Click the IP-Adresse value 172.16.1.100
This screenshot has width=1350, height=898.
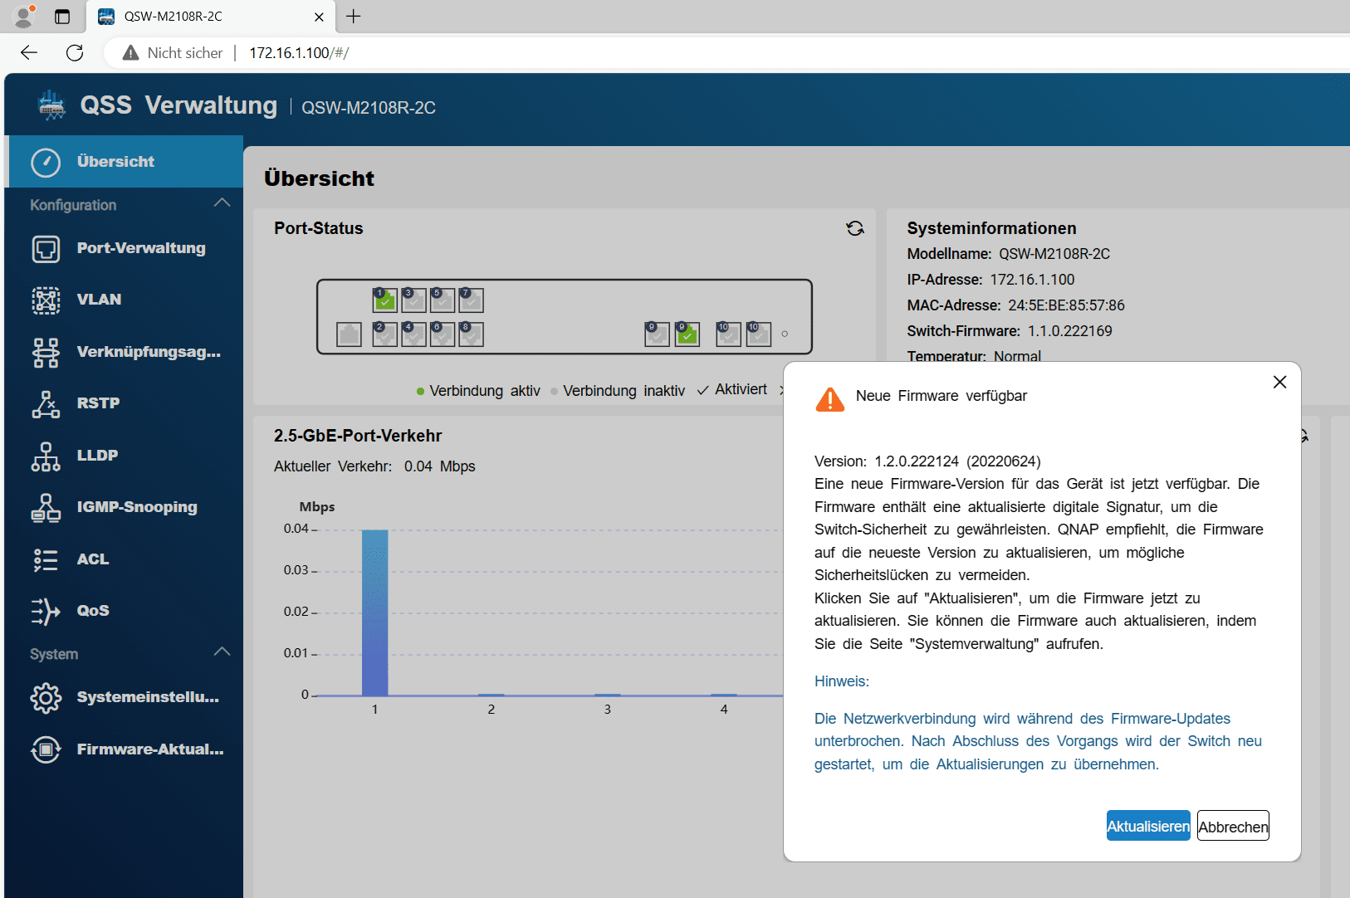coord(1032,280)
